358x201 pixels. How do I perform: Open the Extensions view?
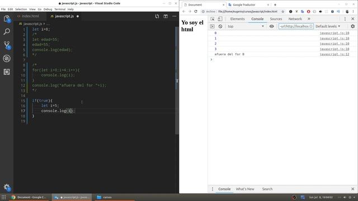click(x=7, y=72)
